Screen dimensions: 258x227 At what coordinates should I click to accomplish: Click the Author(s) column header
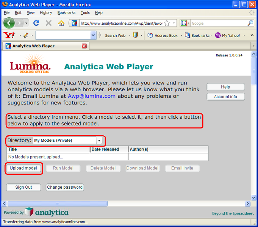pos(168,149)
